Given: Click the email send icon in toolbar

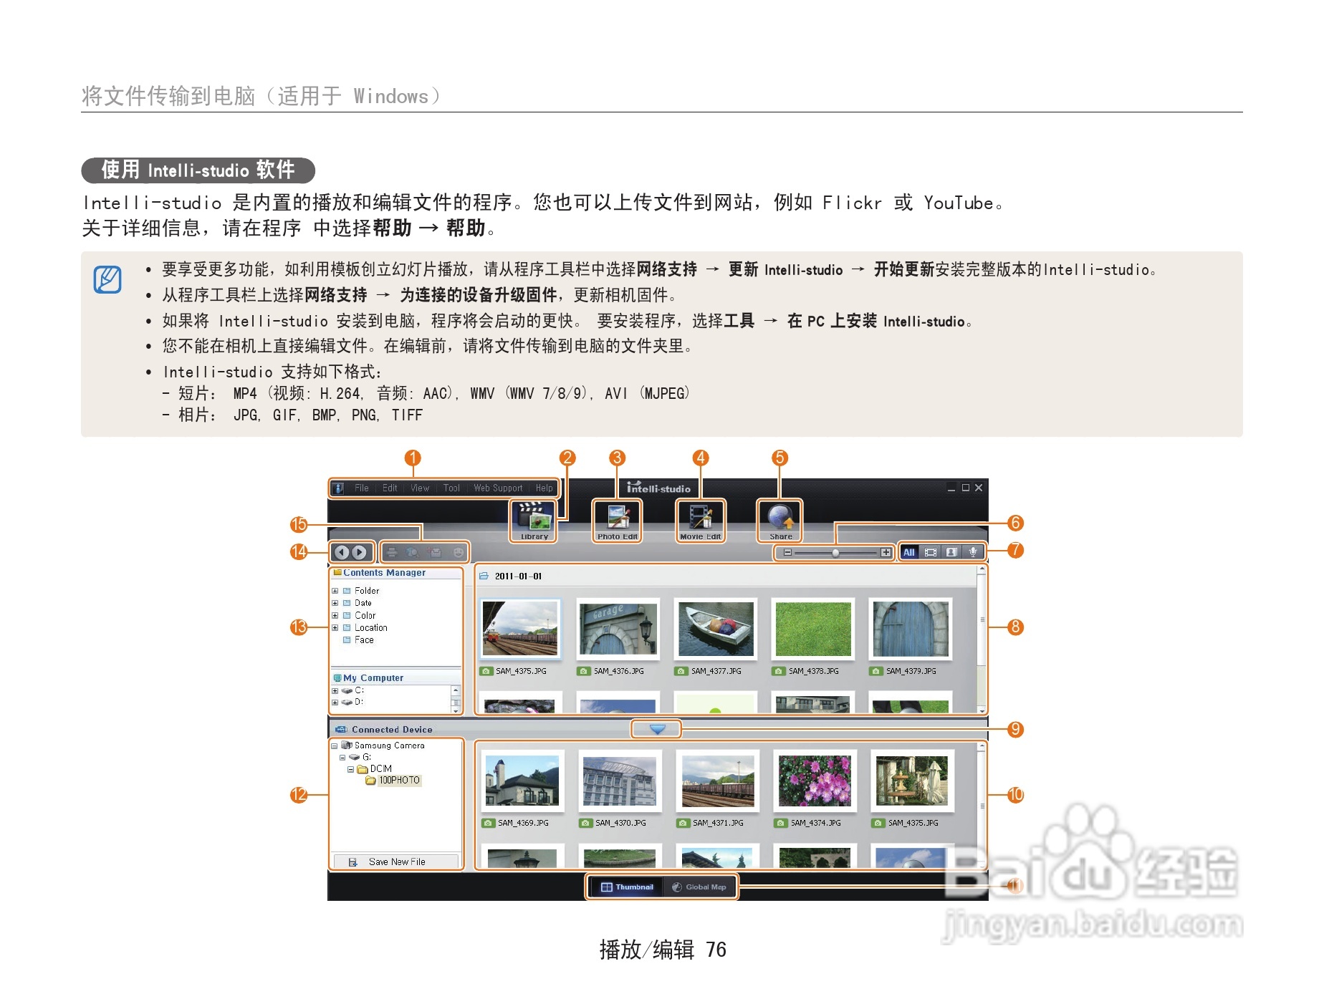Looking at the screenshot, I should click(x=435, y=552).
